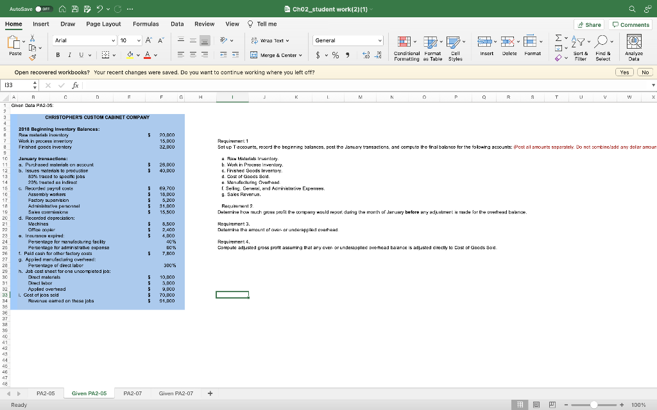Toggle Underline formatting
The width and height of the screenshot is (657, 410).
81,55
